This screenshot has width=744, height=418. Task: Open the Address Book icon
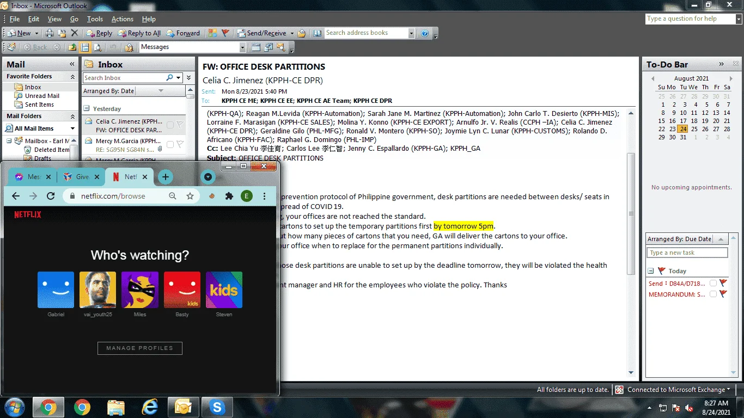point(318,33)
